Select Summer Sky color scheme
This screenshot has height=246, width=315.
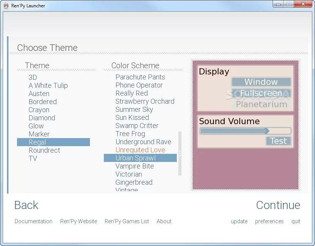[x=134, y=110]
